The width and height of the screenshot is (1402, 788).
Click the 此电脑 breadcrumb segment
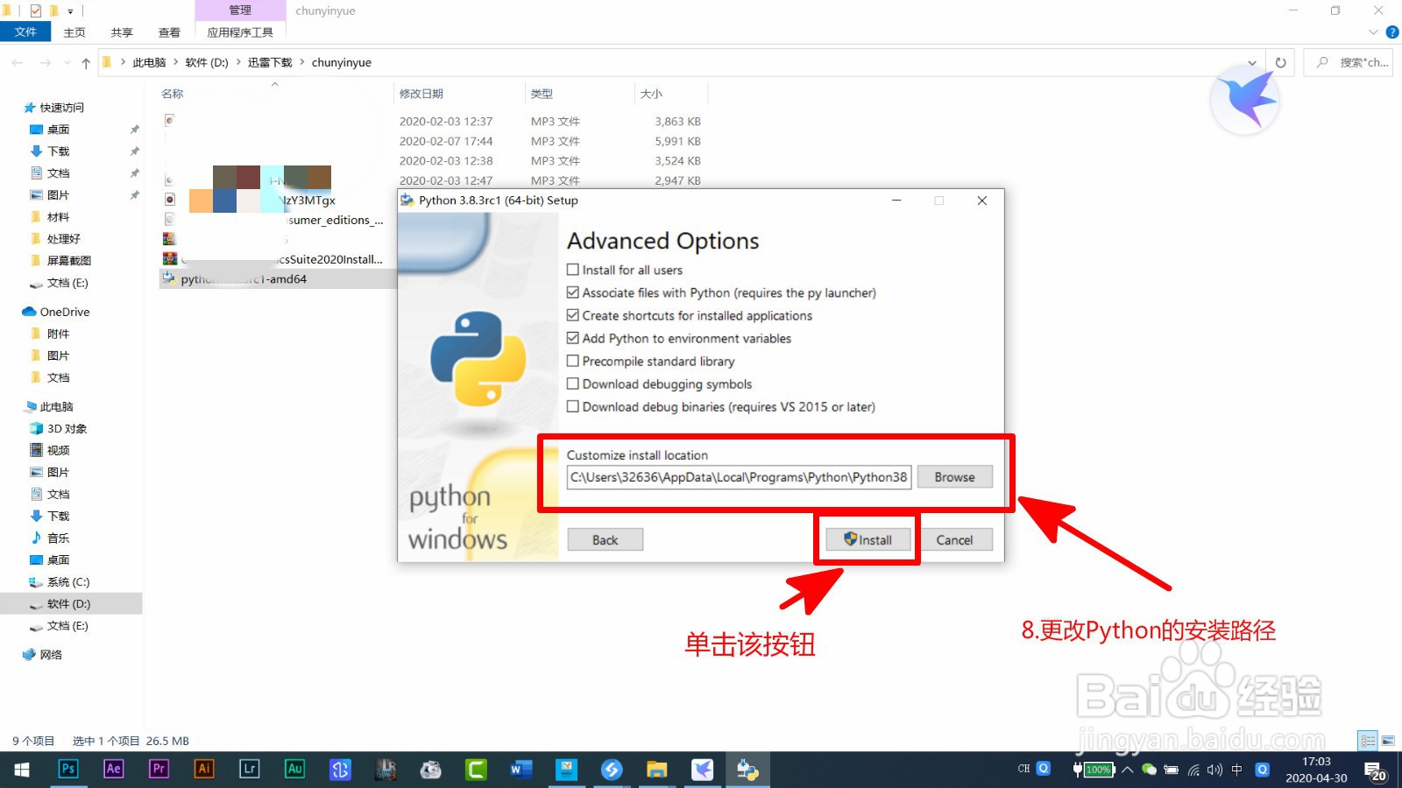pos(149,62)
